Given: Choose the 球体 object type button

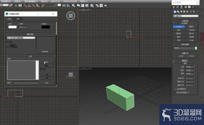Looking at the screenshot, I should click(x=179, y=30).
